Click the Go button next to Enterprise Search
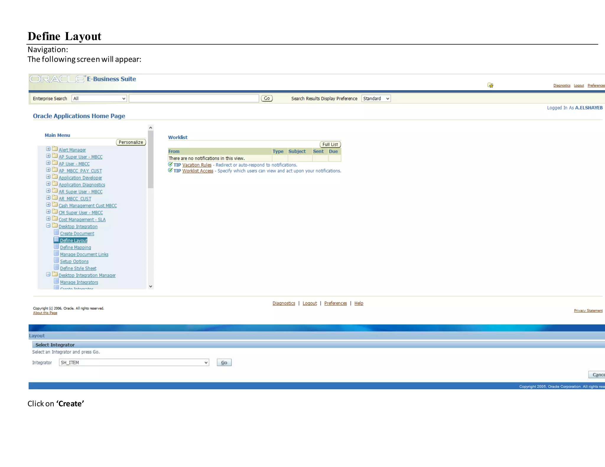 point(267,98)
